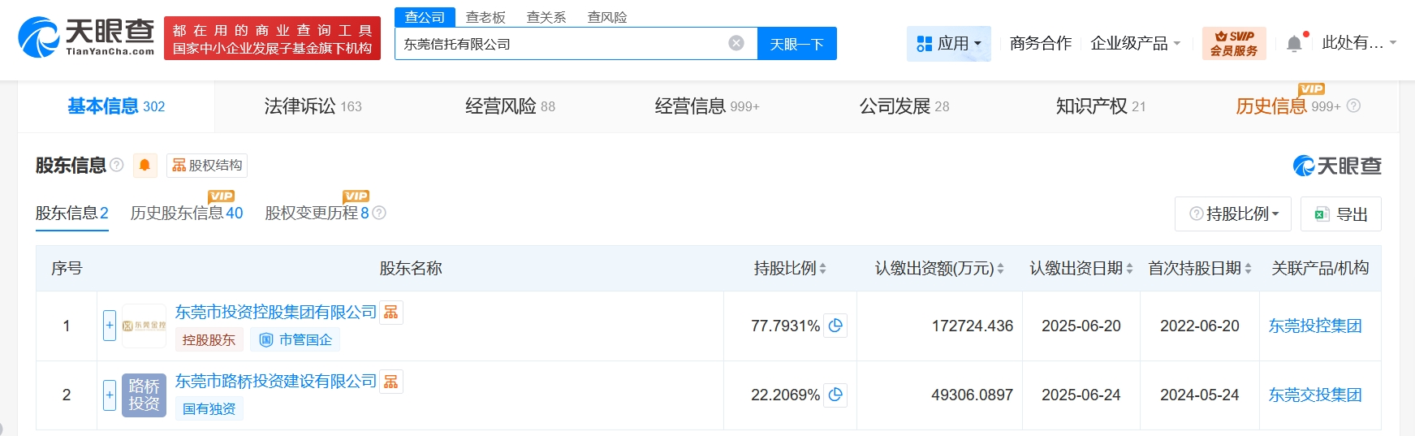Switch to 法律诉讼 tab
The width and height of the screenshot is (1415, 436).
click(313, 106)
